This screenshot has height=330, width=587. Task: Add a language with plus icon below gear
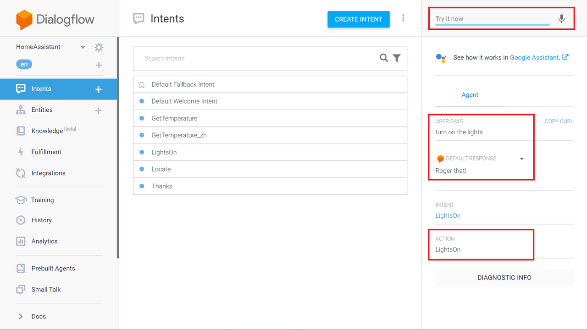(99, 65)
